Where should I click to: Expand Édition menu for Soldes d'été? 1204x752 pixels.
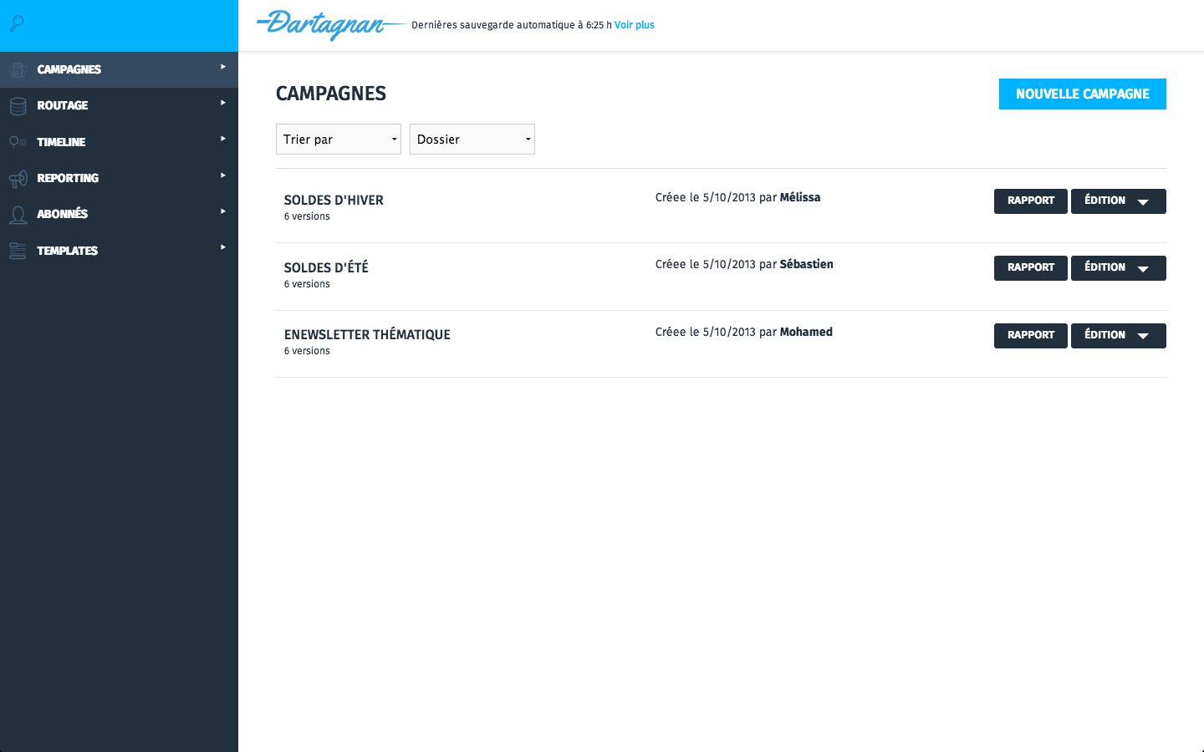pyautogui.click(x=1143, y=268)
